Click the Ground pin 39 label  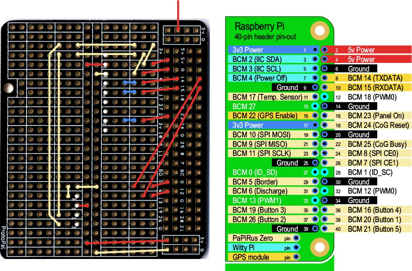click(287, 229)
